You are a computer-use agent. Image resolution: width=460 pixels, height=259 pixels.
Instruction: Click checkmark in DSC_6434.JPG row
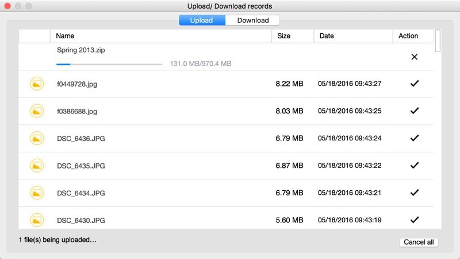point(414,193)
